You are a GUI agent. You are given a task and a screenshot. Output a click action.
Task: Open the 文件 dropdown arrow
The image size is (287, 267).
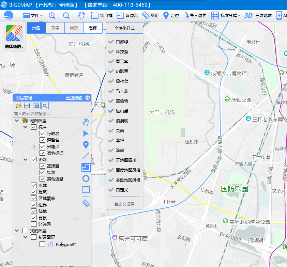(x=42, y=16)
